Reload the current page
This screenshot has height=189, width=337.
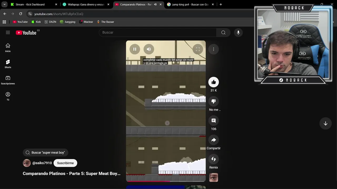tap(21, 14)
